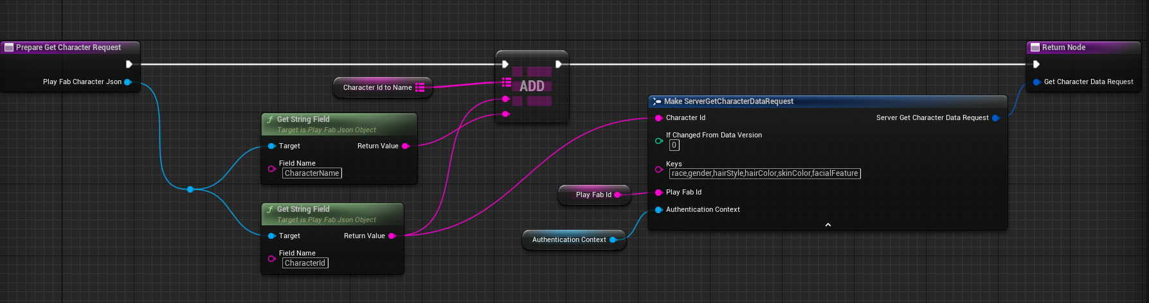Select Get String Field CharacterId node header

(332, 214)
